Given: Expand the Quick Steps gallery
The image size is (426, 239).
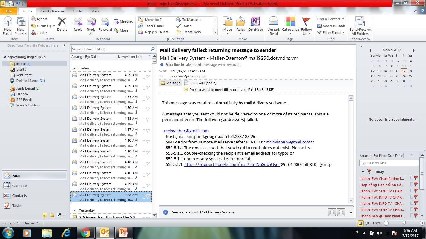Looking at the screenshot, I should pyautogui.click(x=215, y=32).
